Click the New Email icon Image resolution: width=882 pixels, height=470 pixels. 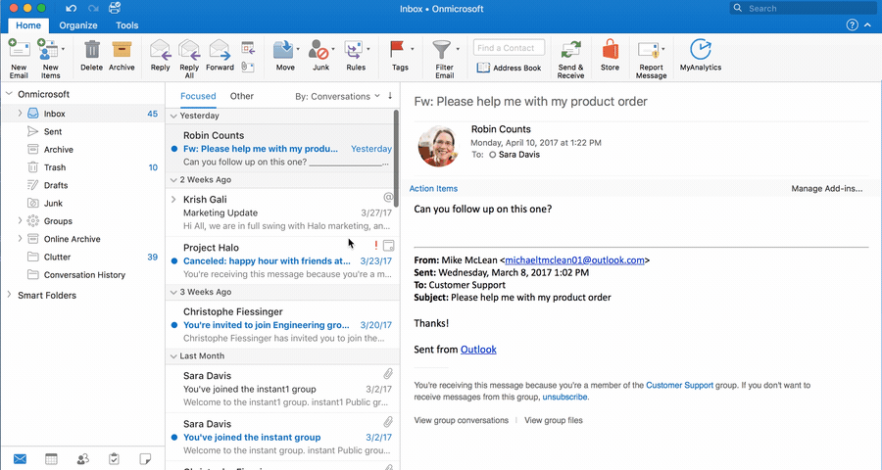coord(19,51)
